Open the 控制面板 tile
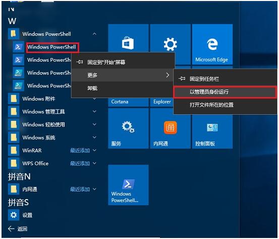279x239 pixels. 212,131
